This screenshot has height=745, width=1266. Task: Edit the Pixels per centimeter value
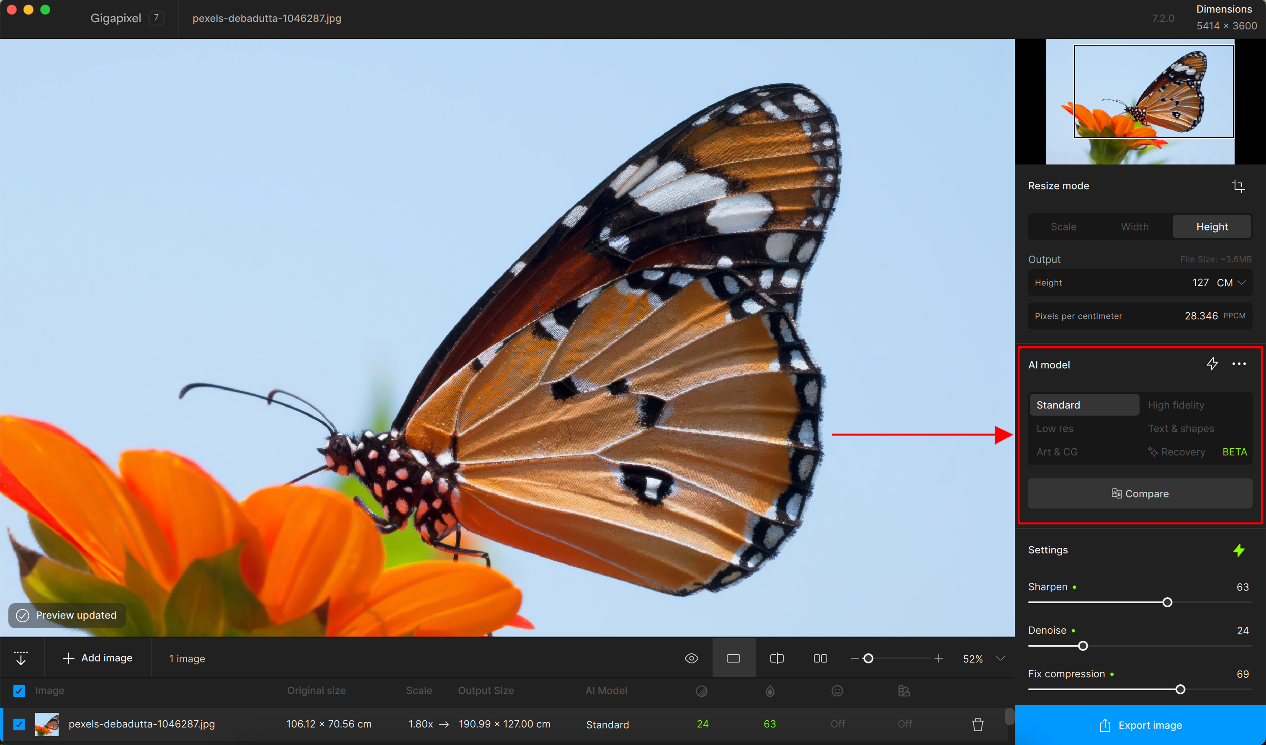(x=1201, y=316)
